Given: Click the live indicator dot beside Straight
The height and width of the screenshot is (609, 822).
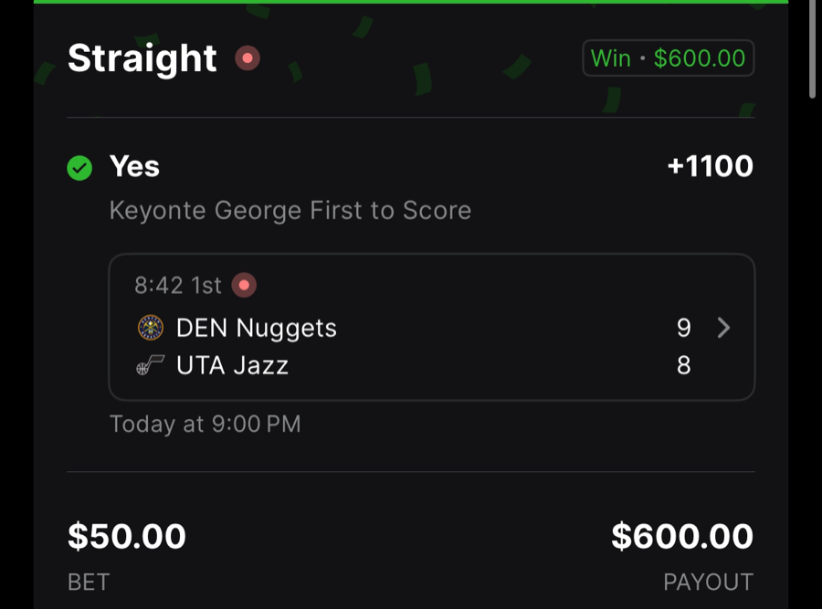Looking at the screenshot, I should (x=247, y=58).
